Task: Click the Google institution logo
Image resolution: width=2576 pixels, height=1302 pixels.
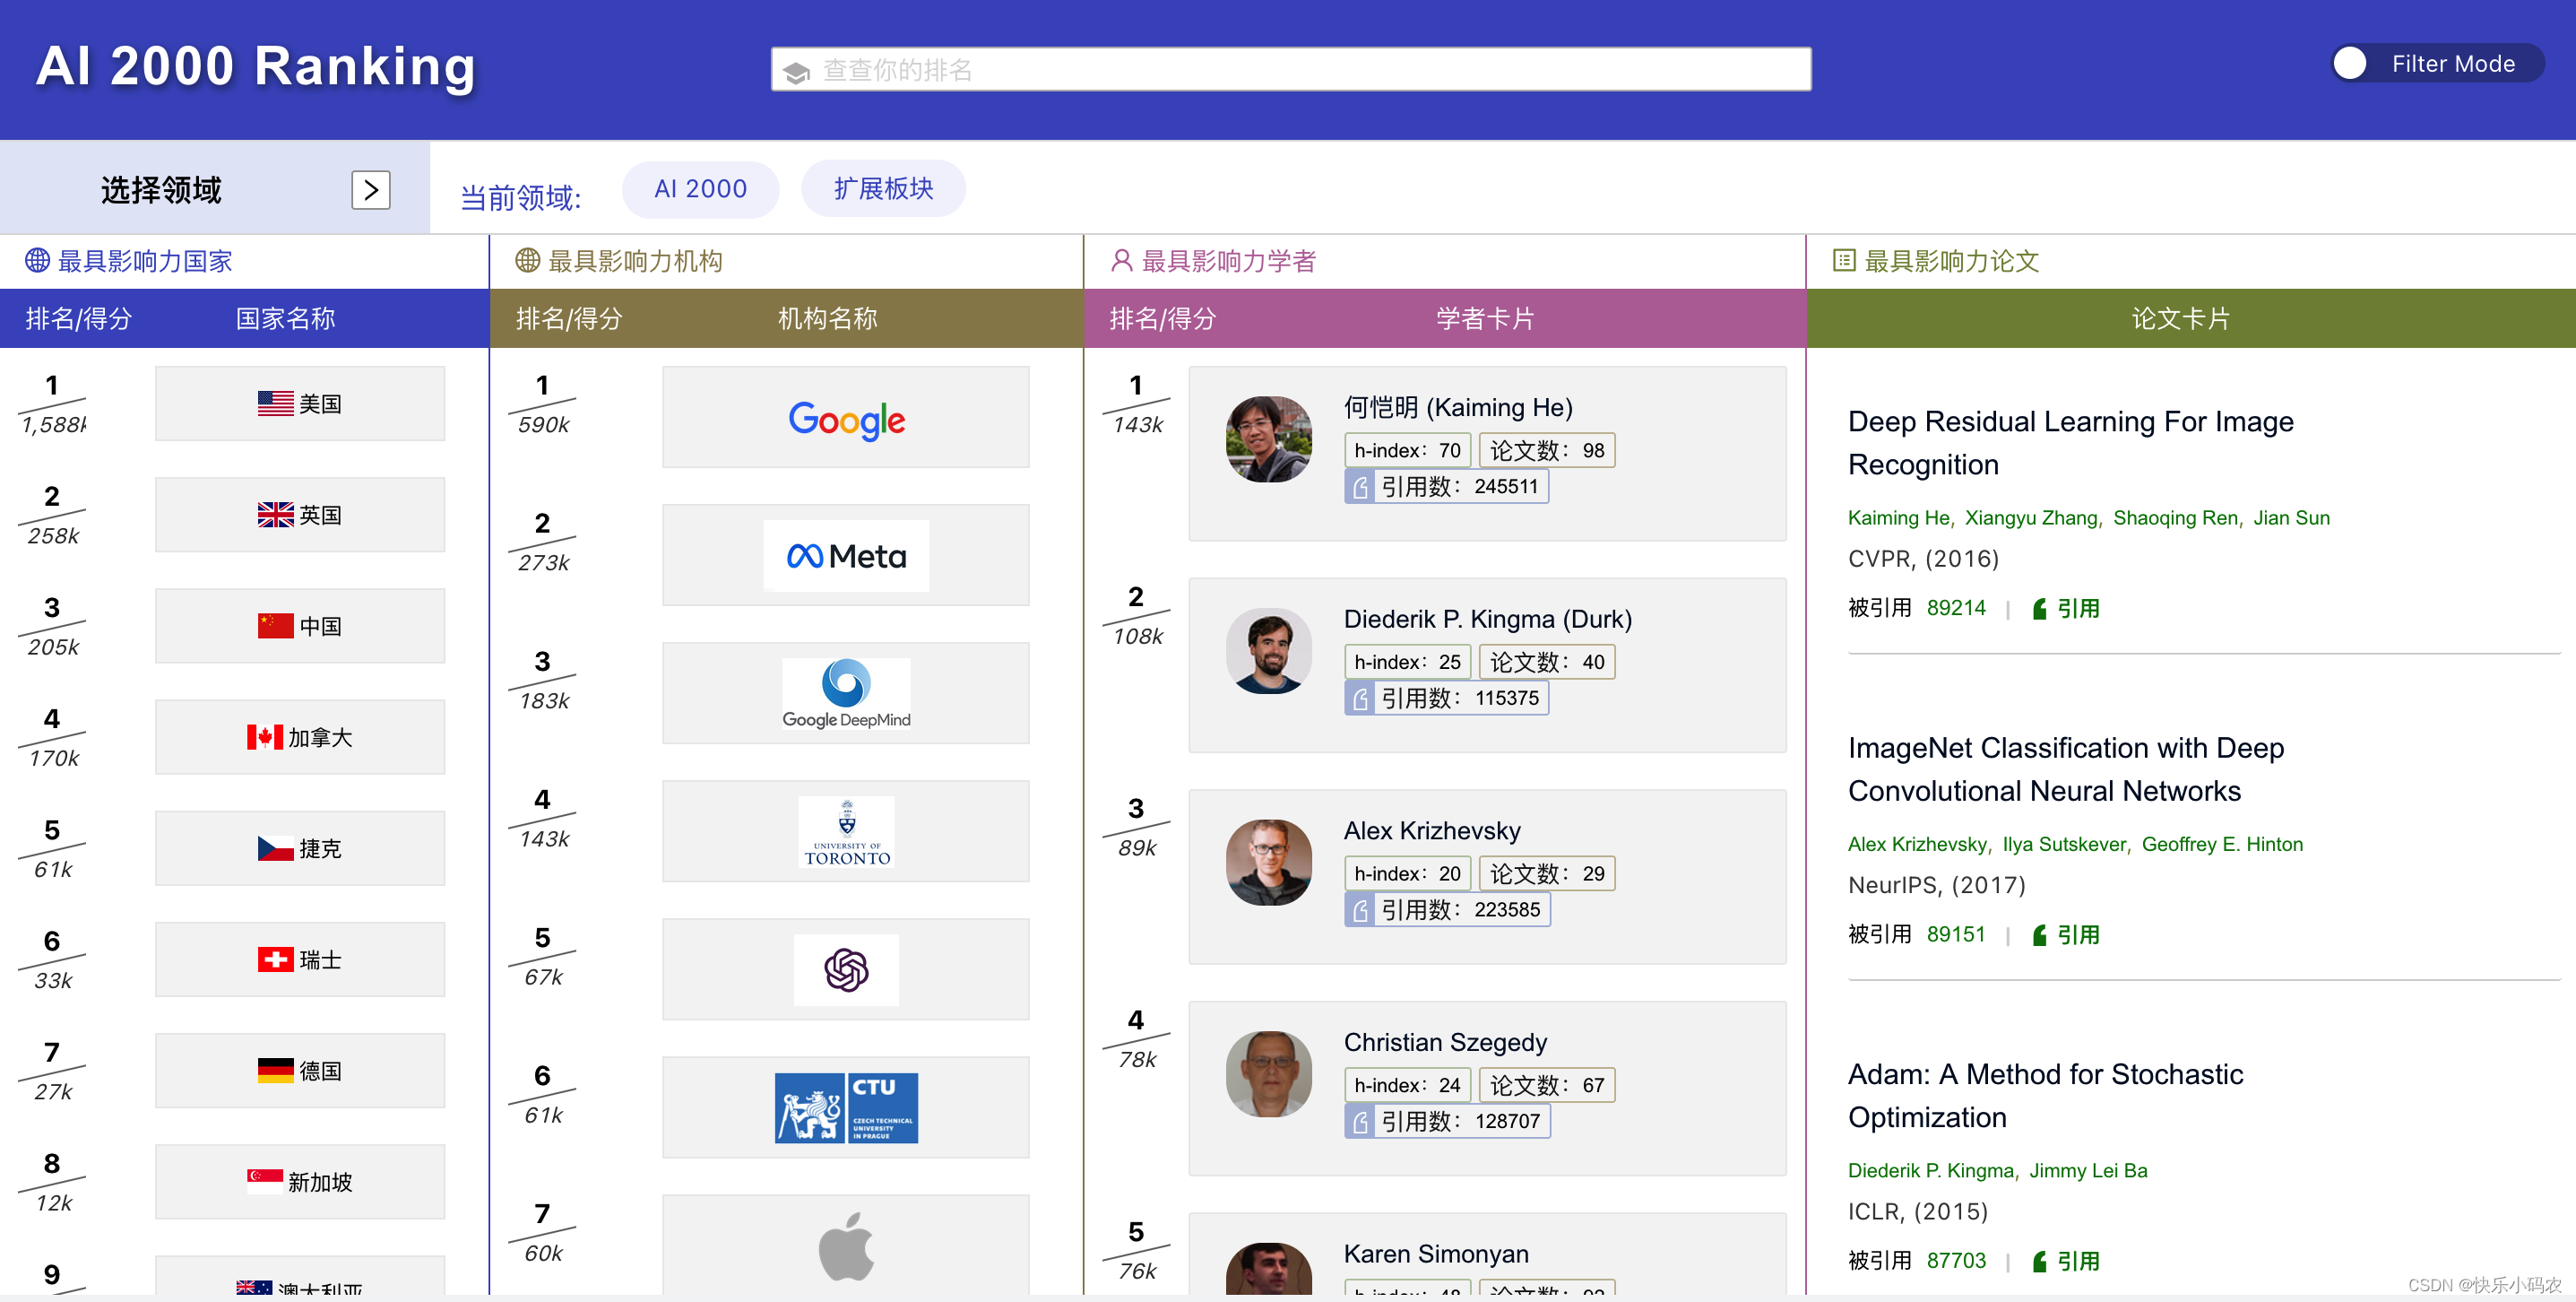Action: pos(846,420)
